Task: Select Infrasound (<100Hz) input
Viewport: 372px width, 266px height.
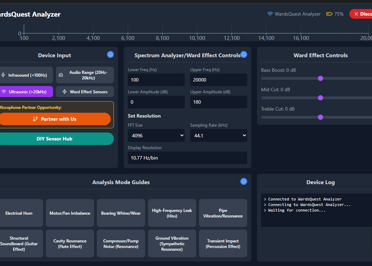Action: [26, 75]
